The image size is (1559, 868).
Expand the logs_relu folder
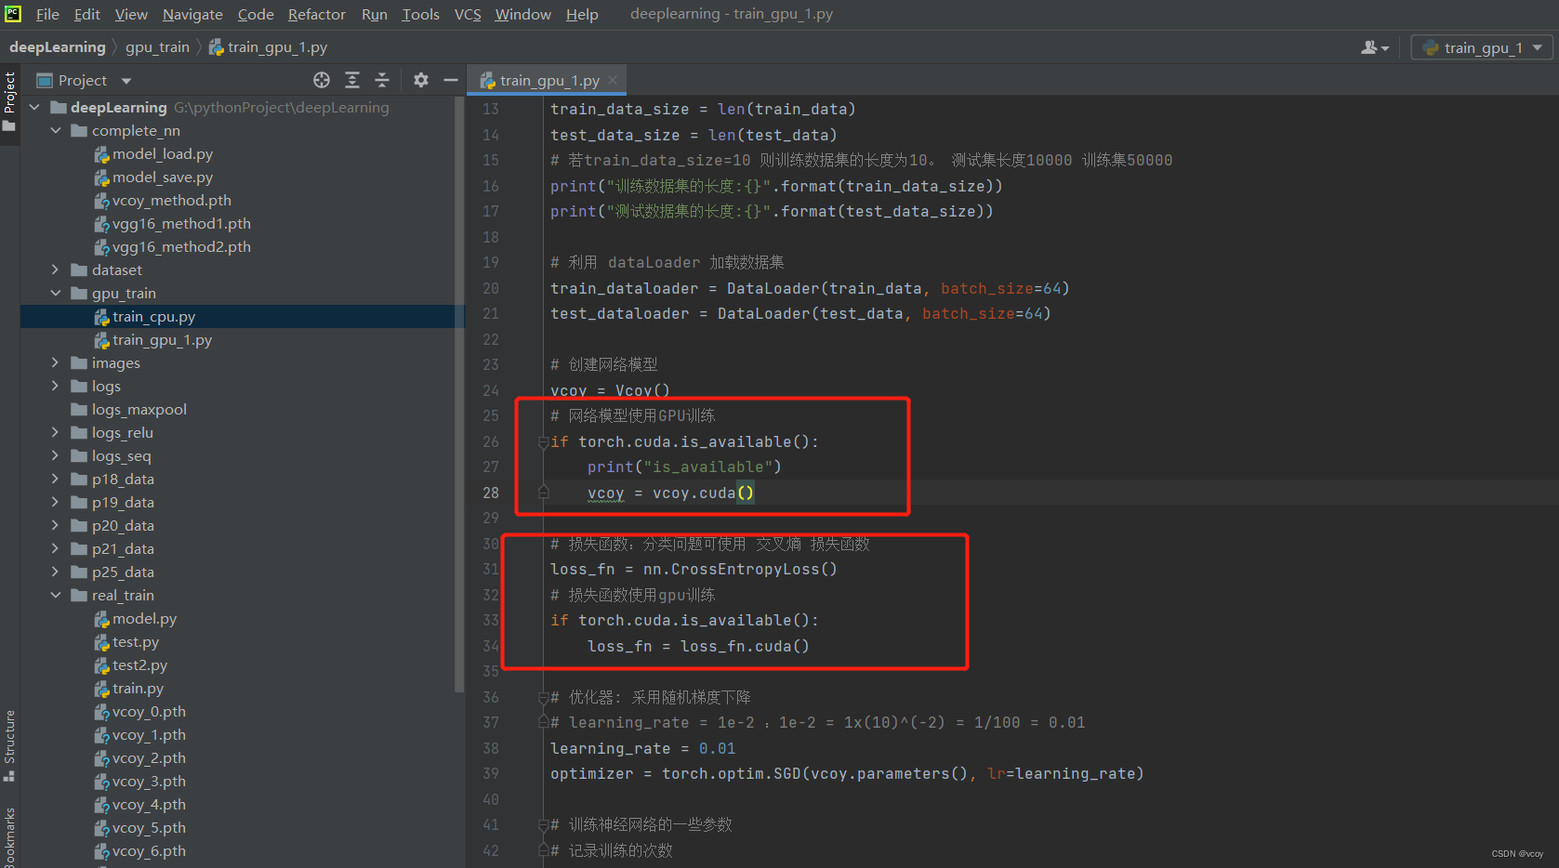click(55, 432)
